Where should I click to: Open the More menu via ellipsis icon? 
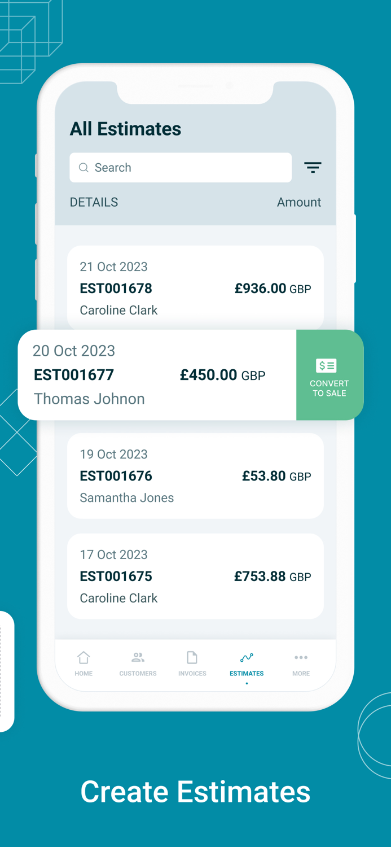pos(301,657)
